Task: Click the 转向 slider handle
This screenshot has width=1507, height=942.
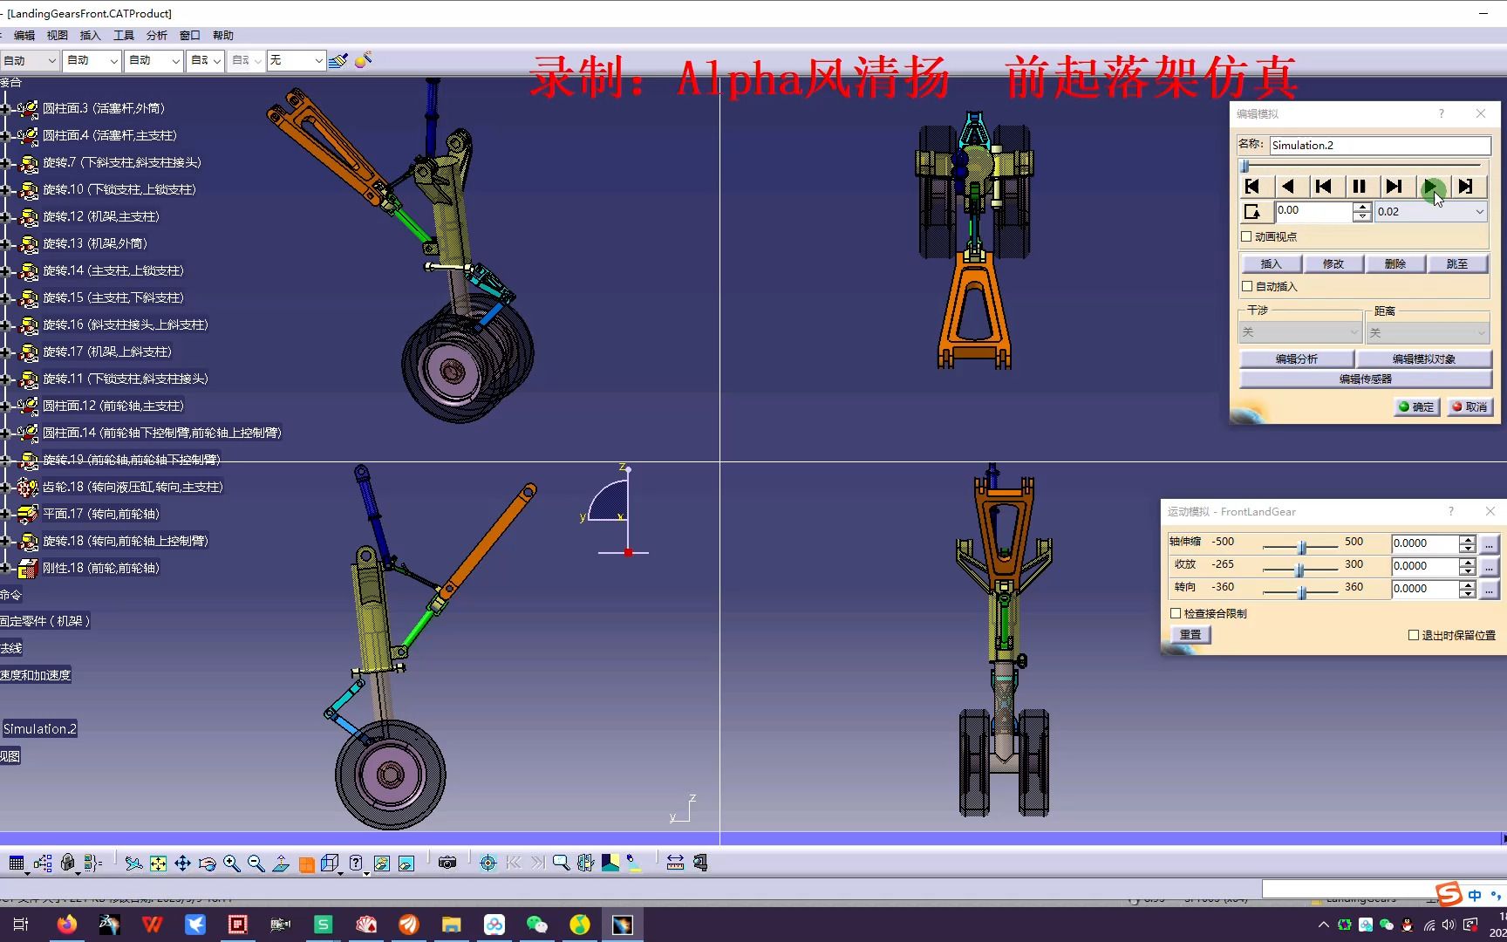Action: click(1302, 592)
